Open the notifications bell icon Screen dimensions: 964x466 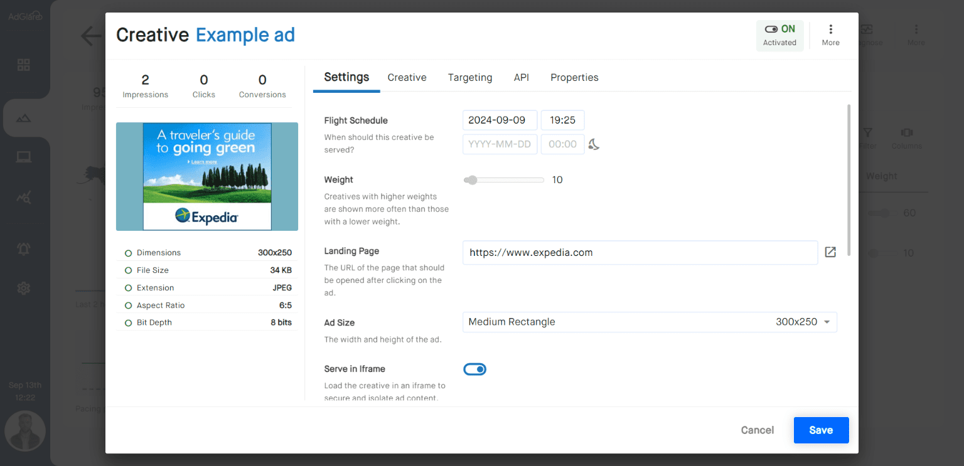pyautogui.click(x=24, y=248)
